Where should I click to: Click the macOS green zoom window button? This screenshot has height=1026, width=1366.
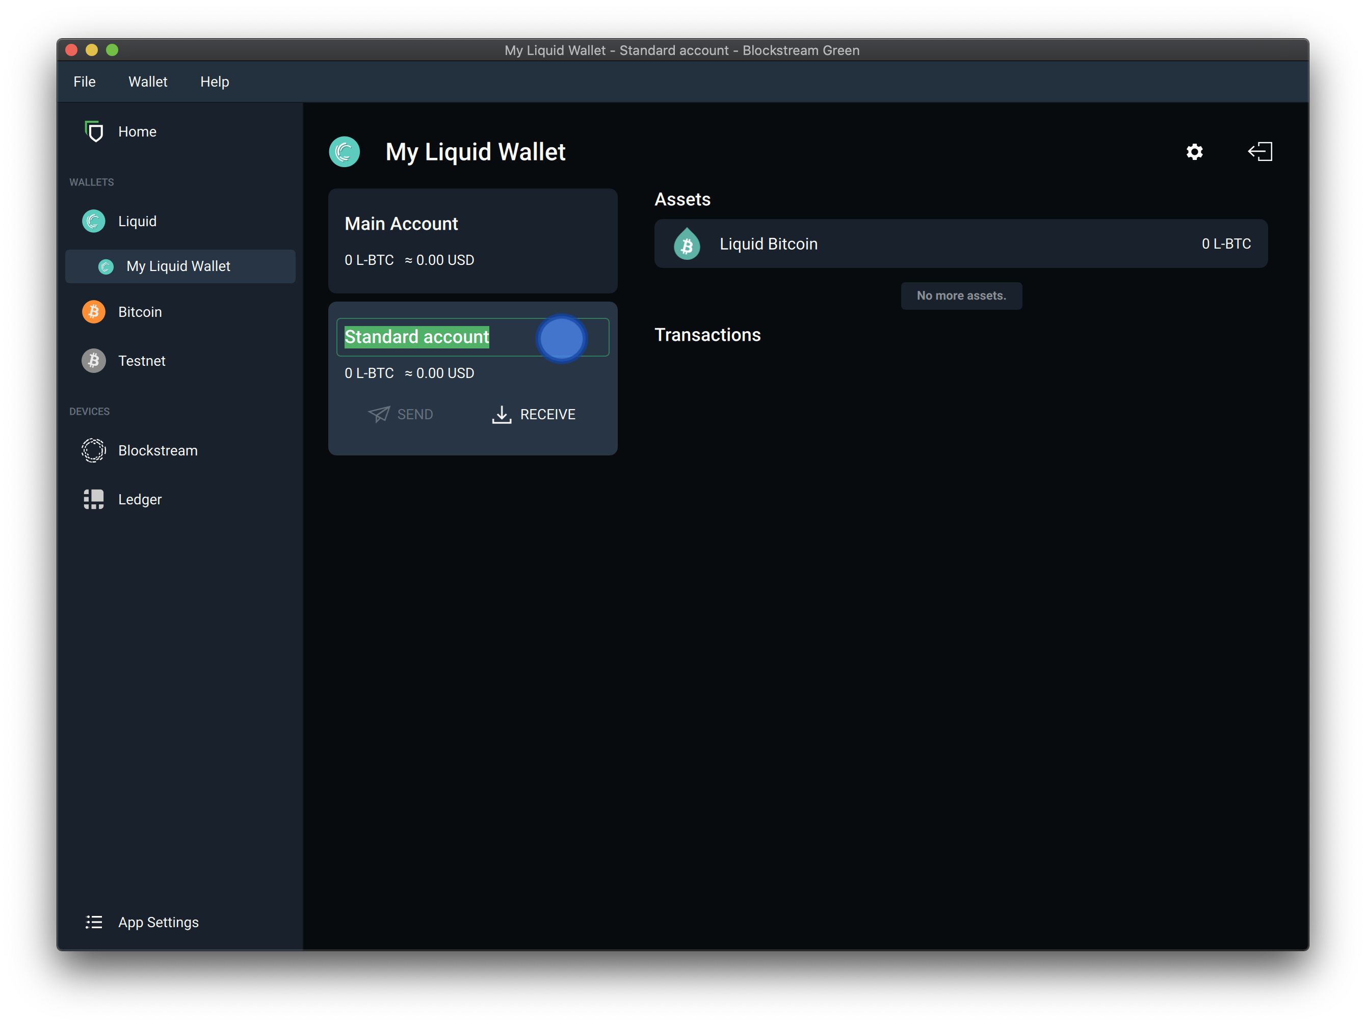(112, 50)
